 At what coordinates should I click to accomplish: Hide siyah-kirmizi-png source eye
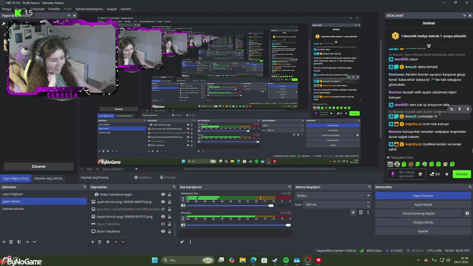click(163, 202)
